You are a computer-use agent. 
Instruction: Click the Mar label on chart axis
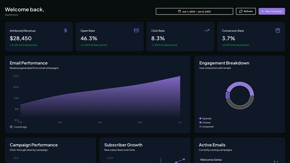[60, 122]
